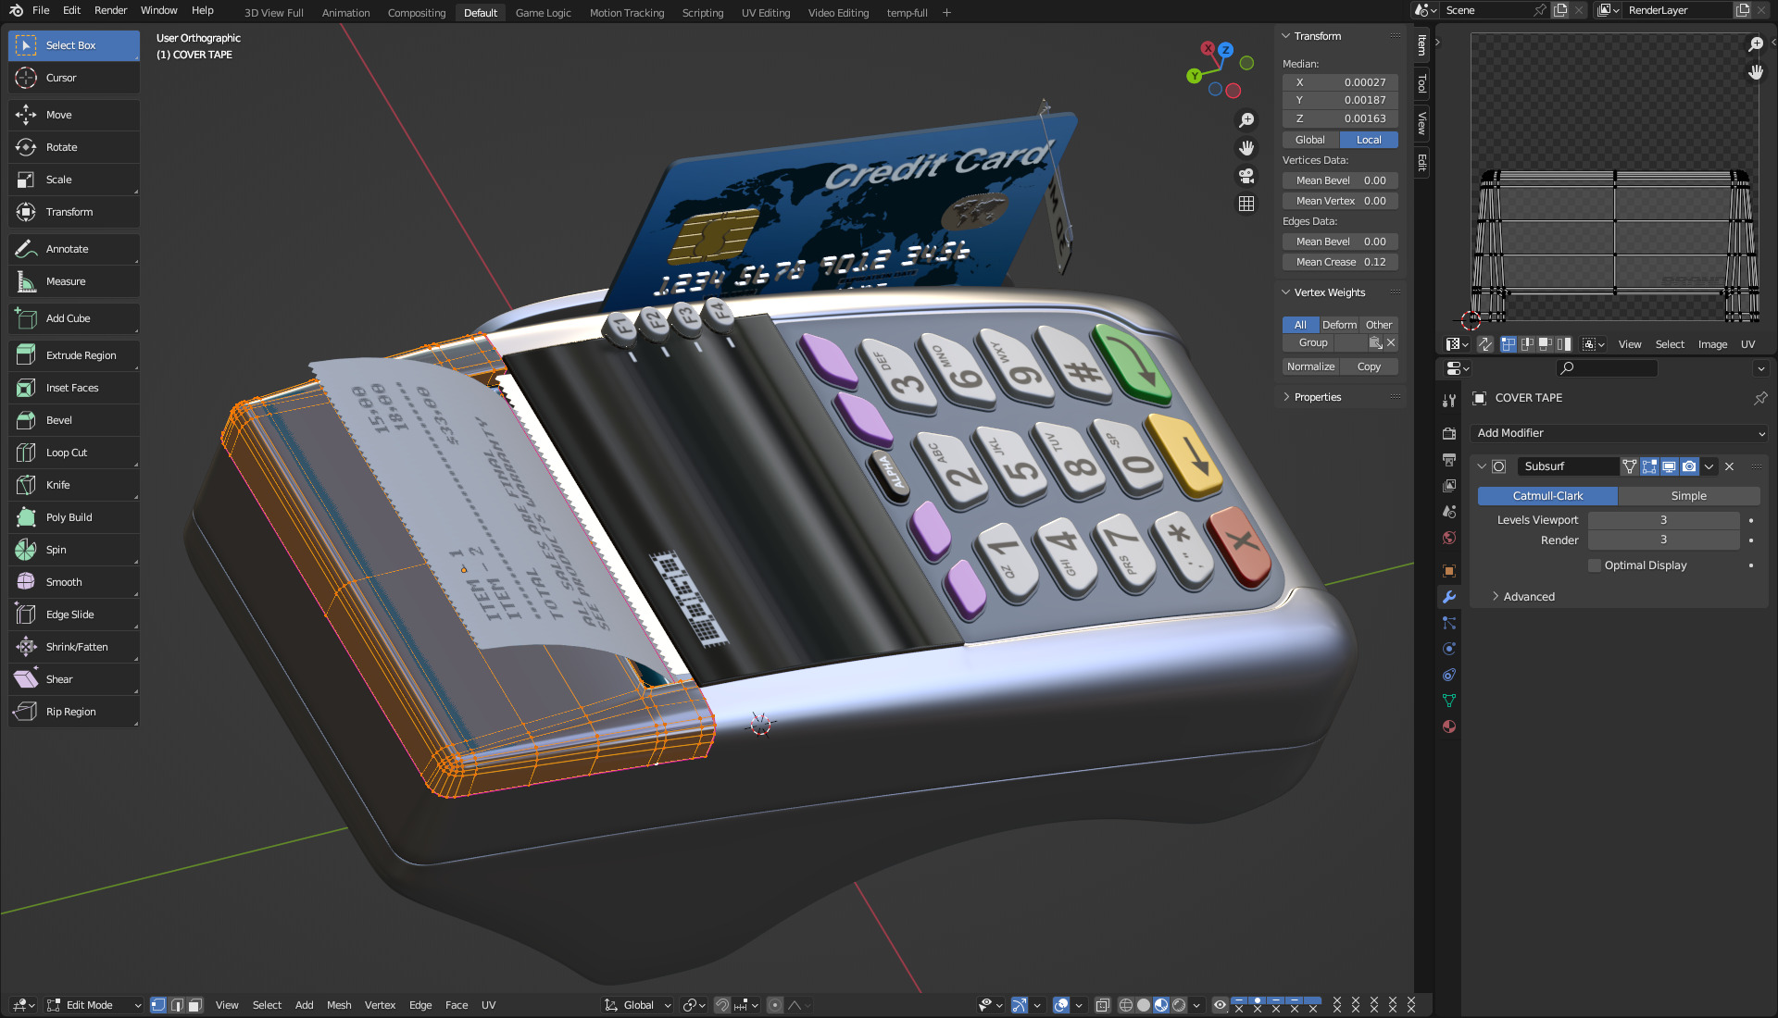This screenshot has height=1018, width=1778.
Task: Toggle Subsurf modifier render visibility camera
Action: (x=1689, y=466)
